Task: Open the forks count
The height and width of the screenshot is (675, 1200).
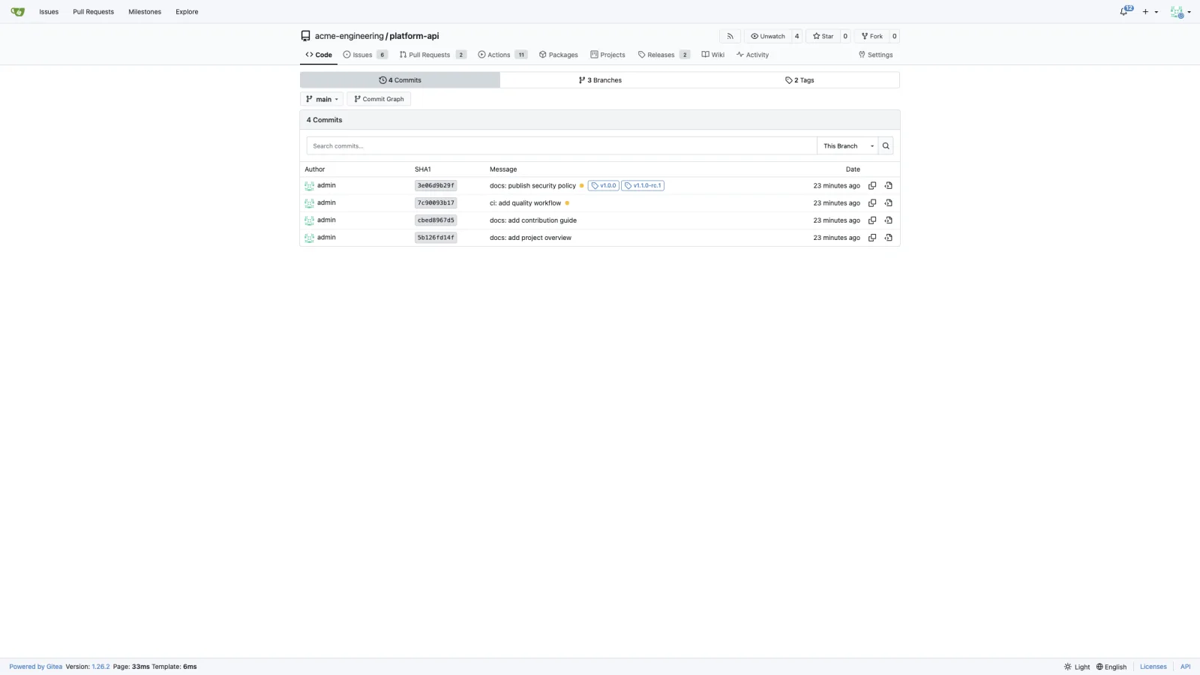Action: (x=894, y=36)
